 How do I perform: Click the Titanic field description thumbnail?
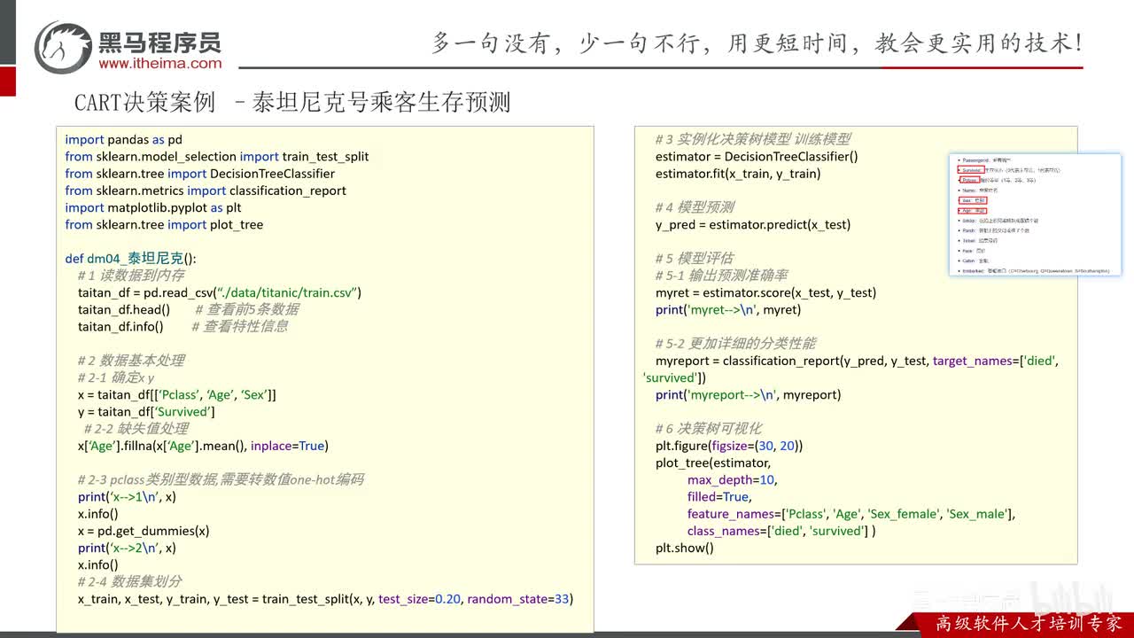coord(1034,214)
